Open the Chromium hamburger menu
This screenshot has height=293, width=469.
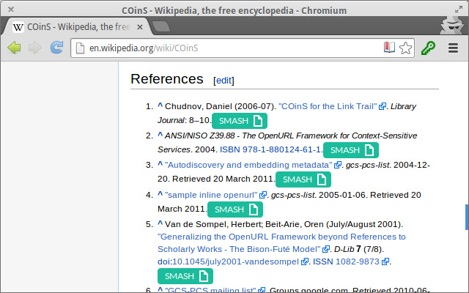coord(453,48)
